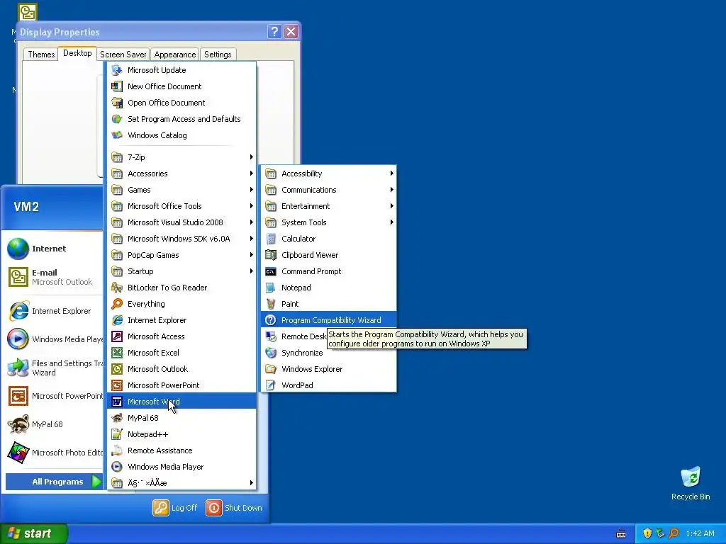
Task: Expand the Accessibility submenu
Action: (329, 174)
